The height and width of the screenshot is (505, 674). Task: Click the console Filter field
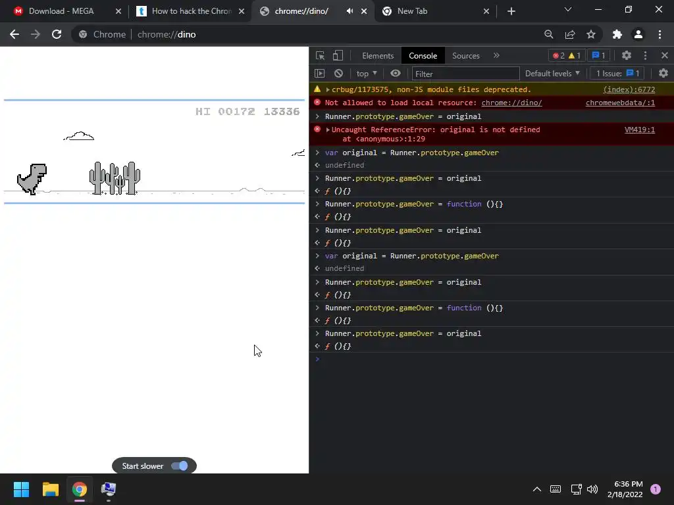pos(465,74)
